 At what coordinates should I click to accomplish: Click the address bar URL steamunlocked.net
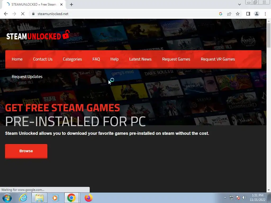tap(53, 14)
